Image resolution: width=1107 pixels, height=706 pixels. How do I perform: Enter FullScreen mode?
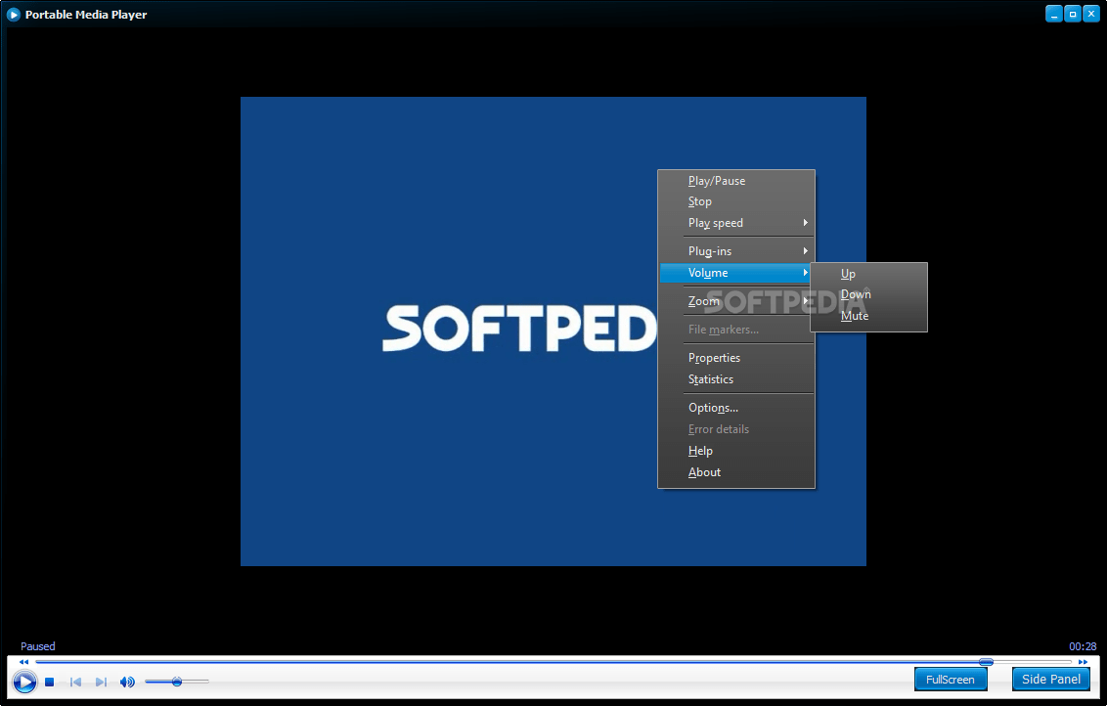coord(951,680)
